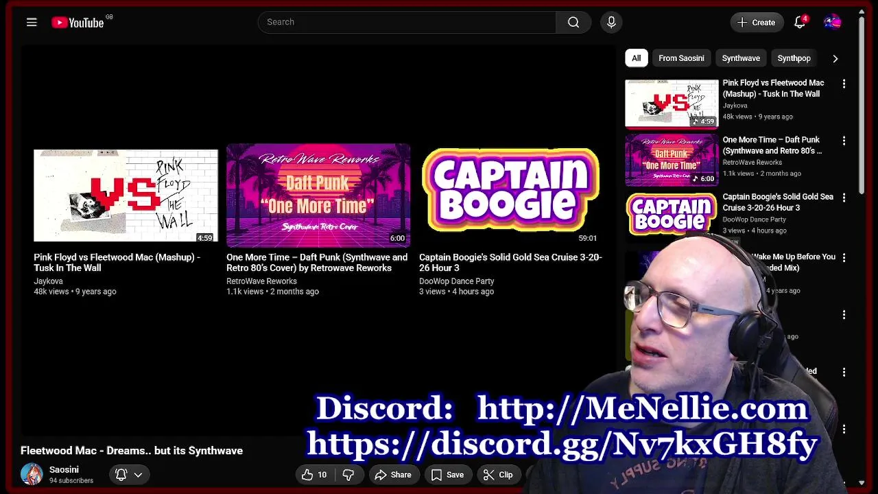
Task: Open sidebar Daft Punk One More Time thumbnail
Action: click(672, 161)
